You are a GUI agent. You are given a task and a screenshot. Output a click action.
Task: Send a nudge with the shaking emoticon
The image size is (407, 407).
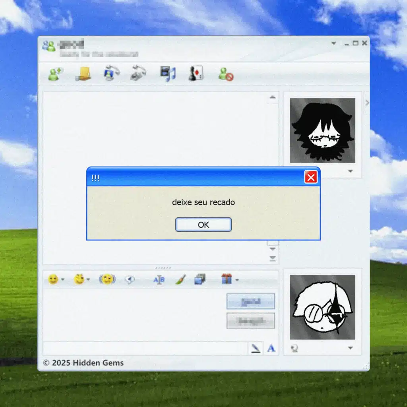click(107, 280)
